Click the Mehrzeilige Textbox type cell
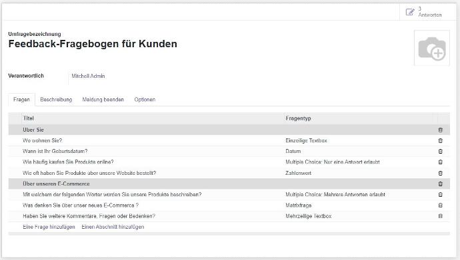 pyautogui.click(x=309, y=216)
